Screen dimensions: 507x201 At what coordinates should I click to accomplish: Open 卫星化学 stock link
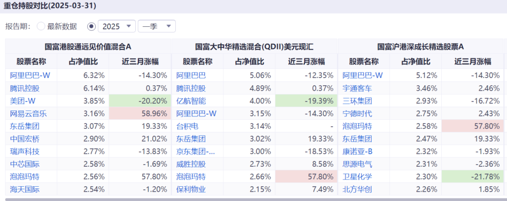pos(357,177)
